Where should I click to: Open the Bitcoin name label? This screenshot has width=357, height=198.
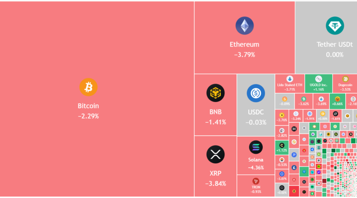tap(88, 106)
